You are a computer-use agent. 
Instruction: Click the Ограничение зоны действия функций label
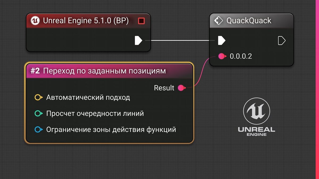111,130
